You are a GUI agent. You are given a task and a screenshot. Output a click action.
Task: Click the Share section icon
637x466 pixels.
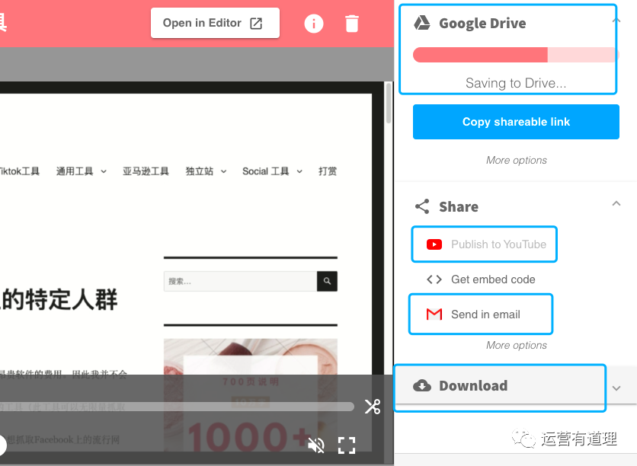pyautogui.click(x=422, y=206)
